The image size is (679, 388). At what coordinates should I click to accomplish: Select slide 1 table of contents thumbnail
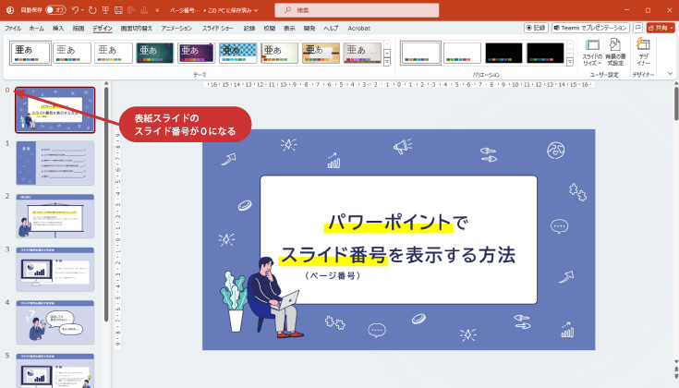pyautogui.click(x=55, y=163)
